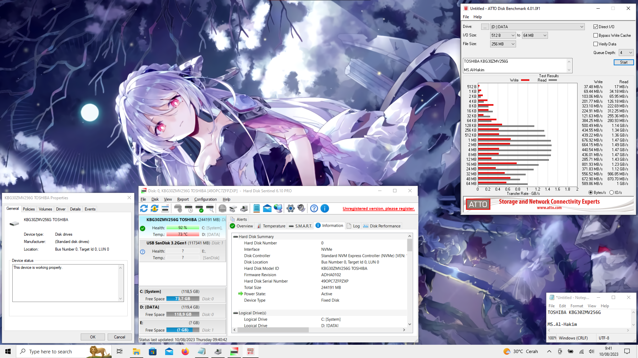The width and height of the screenshot is (638, 358).
Task: Click the gray dome-shaped disk icon in toolbar
Action: [223, 209]
